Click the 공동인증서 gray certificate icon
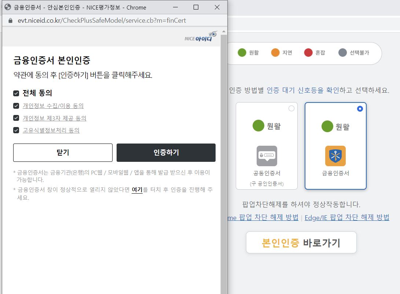This screenshot has height=294, width=400. point(267,156)
